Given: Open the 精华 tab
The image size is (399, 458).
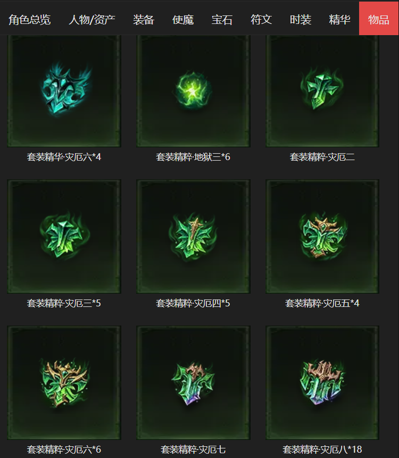Looking at the screenshot, I should (x=339, y=20).
